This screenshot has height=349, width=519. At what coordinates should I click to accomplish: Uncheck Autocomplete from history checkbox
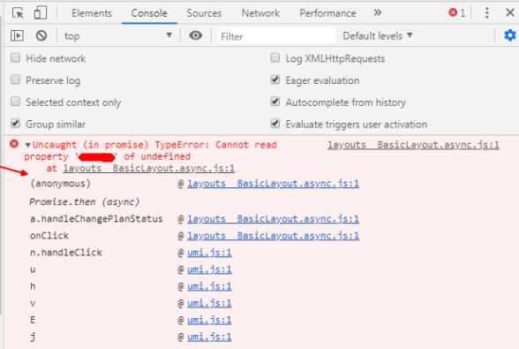[x=275, y=102]
